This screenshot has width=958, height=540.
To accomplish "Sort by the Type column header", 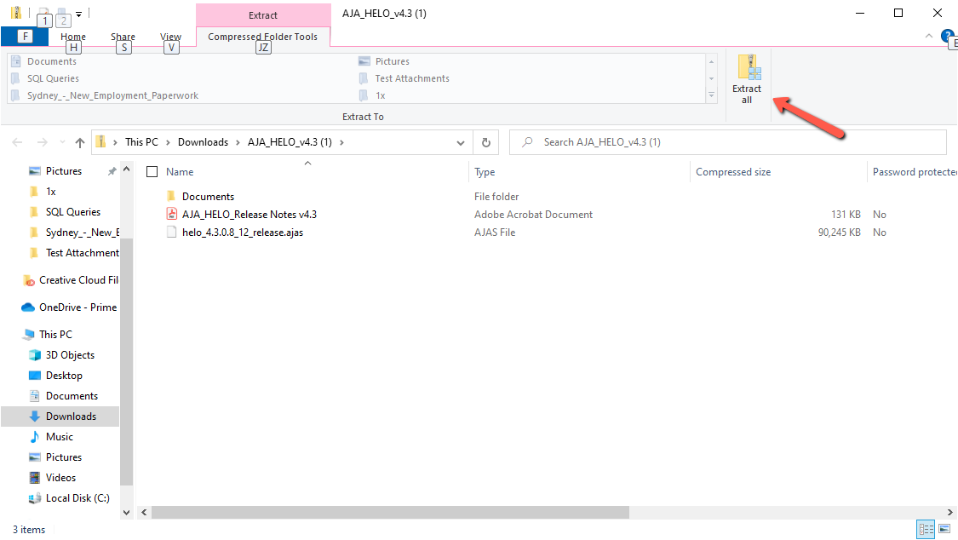I will tap(485, 172).
